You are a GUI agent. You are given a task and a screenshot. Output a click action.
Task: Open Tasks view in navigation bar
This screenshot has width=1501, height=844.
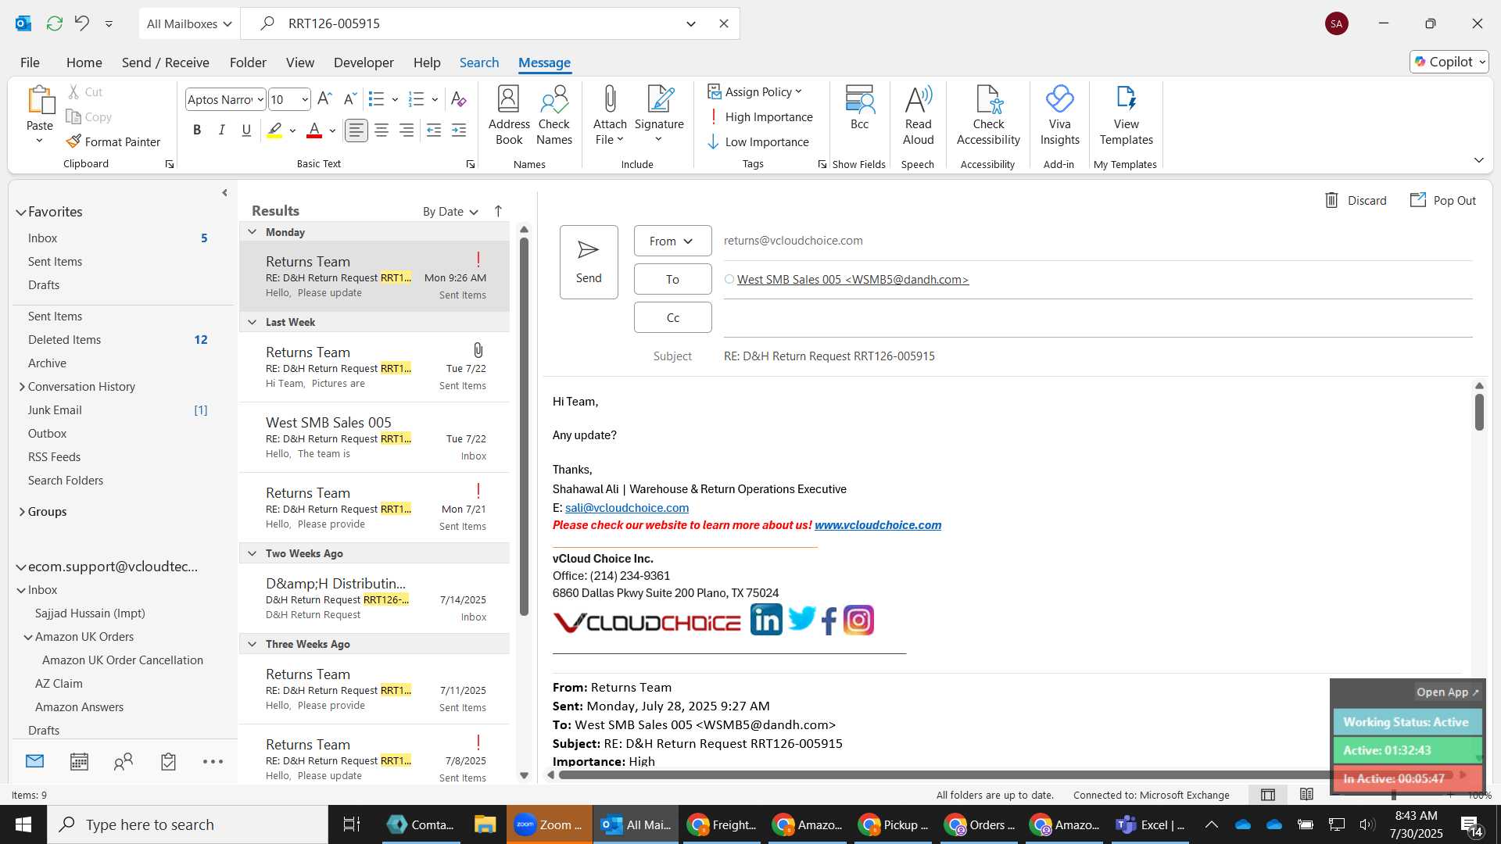pos(168,761)
